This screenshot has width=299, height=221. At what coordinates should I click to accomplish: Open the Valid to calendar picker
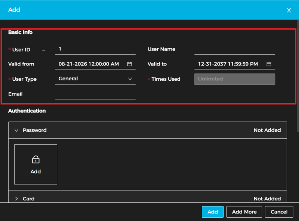click(269, 64)
